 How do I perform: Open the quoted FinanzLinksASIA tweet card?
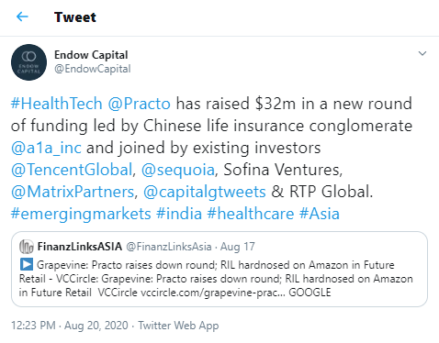pyautogui.click(x=219, y=269)
